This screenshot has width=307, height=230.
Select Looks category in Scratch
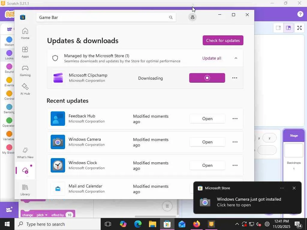click(x=9, y=55)
